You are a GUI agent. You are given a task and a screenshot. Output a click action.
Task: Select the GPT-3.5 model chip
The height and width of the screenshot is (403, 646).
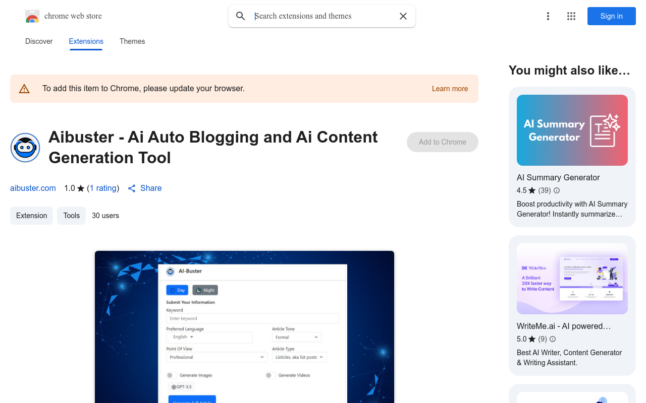tap(181, 387)
